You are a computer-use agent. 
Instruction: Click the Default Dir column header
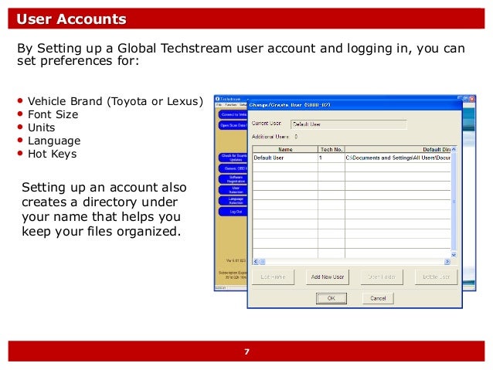[398, 150]
